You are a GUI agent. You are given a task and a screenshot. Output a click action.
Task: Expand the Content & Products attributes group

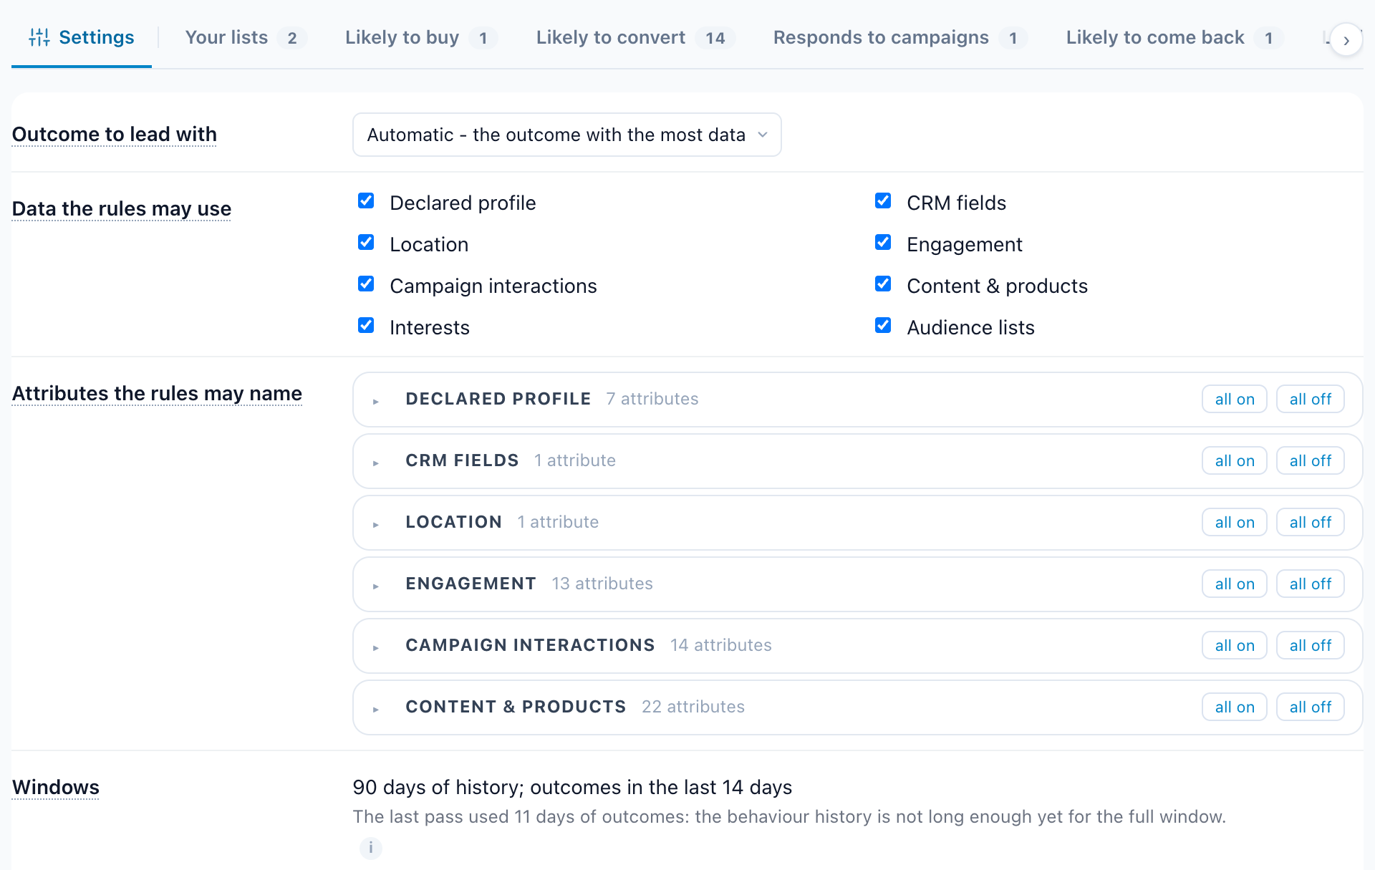376,710
